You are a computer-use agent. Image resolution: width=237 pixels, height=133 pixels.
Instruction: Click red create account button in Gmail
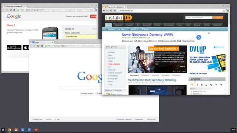pos(93,16)
